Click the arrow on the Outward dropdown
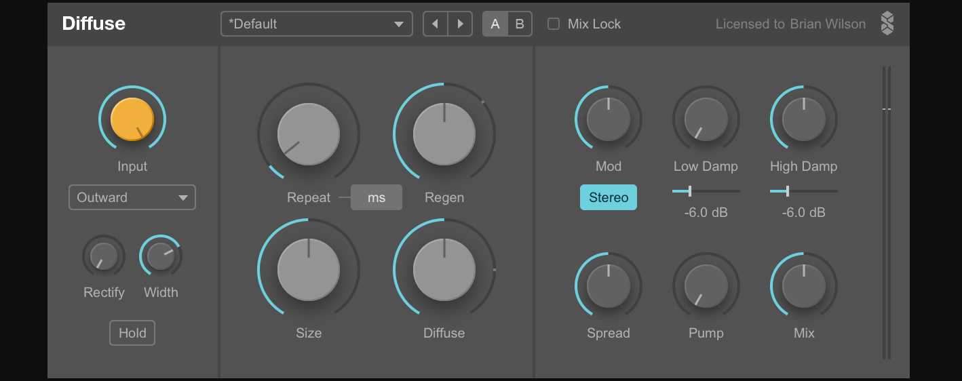The height and width of the screenshot is (381, 962). 182,198
